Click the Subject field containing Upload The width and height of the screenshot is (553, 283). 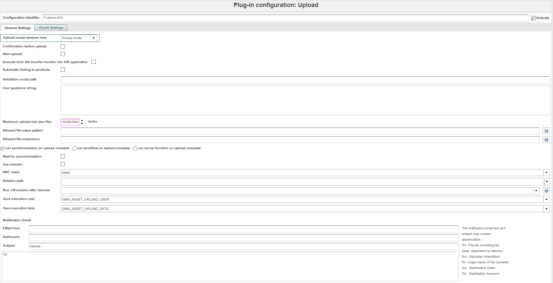pos(243,246)
